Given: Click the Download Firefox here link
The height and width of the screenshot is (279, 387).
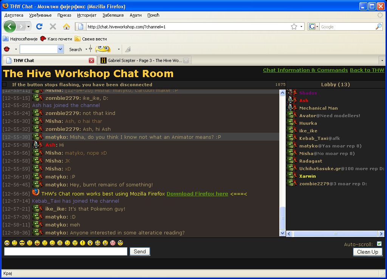Looking at the screenshot, I should [x=197, y=194].
